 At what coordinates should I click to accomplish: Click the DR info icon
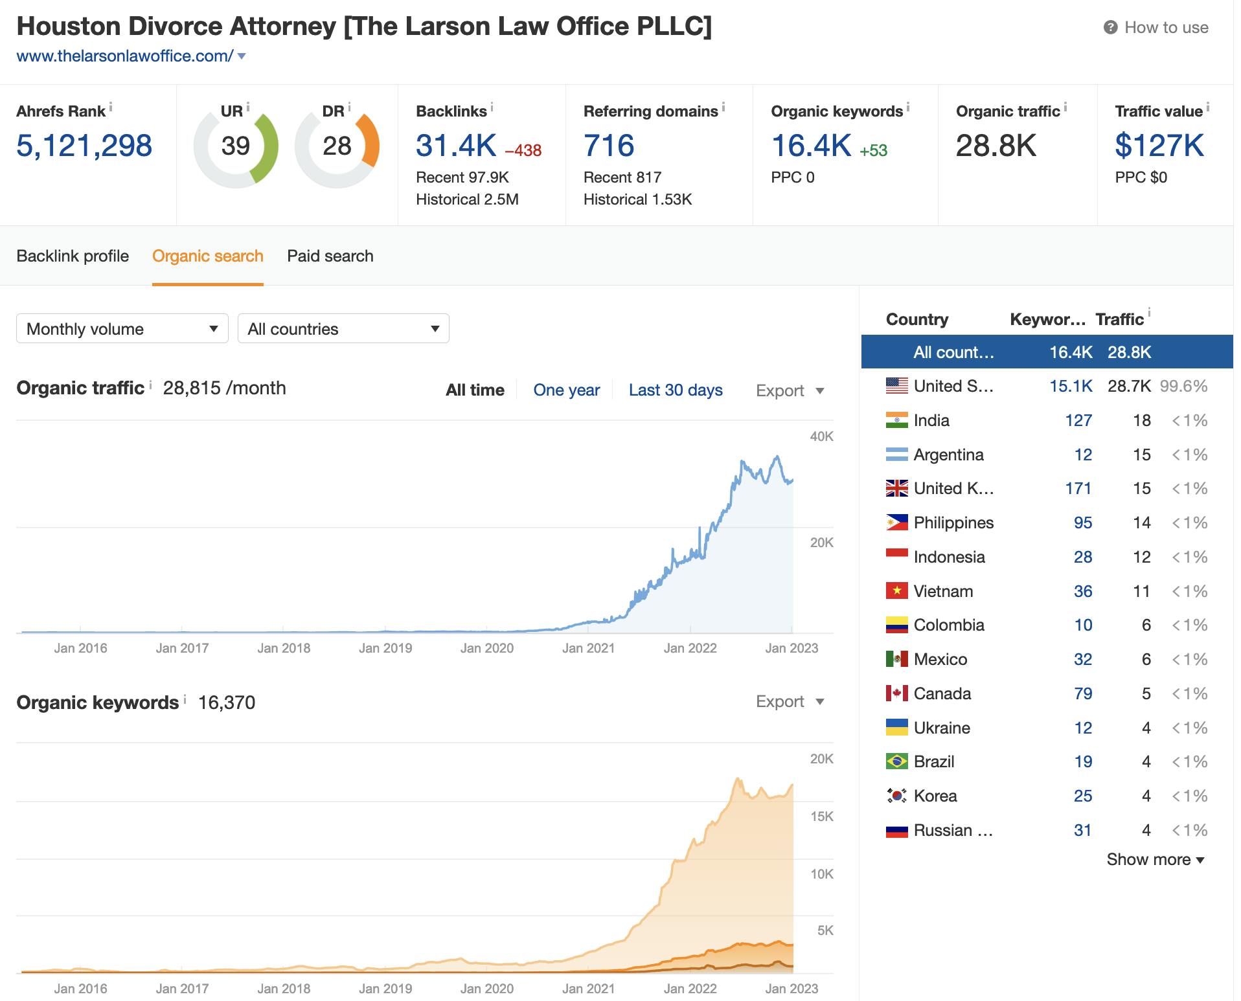349,107
